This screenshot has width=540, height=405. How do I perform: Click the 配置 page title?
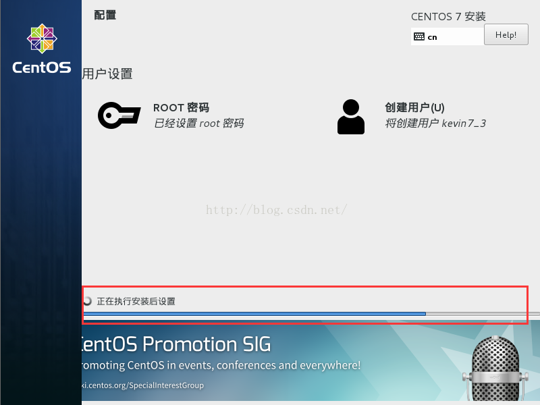105,15
